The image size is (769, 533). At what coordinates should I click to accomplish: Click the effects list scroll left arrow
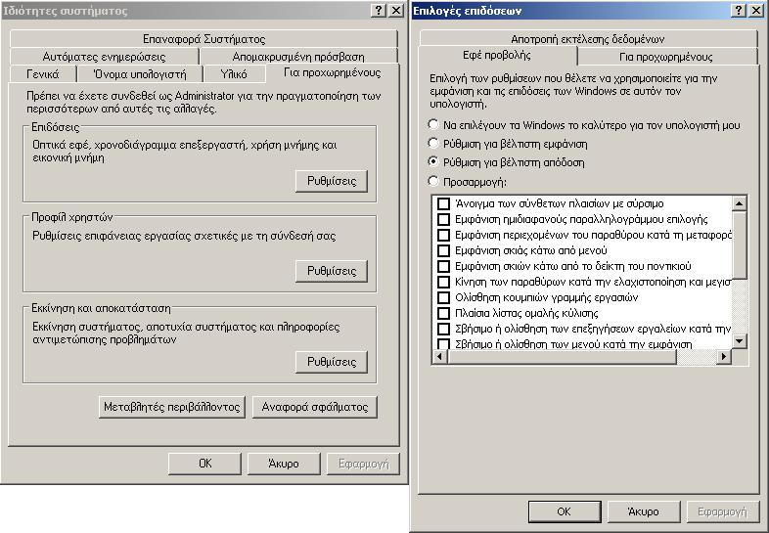[440, 357]
